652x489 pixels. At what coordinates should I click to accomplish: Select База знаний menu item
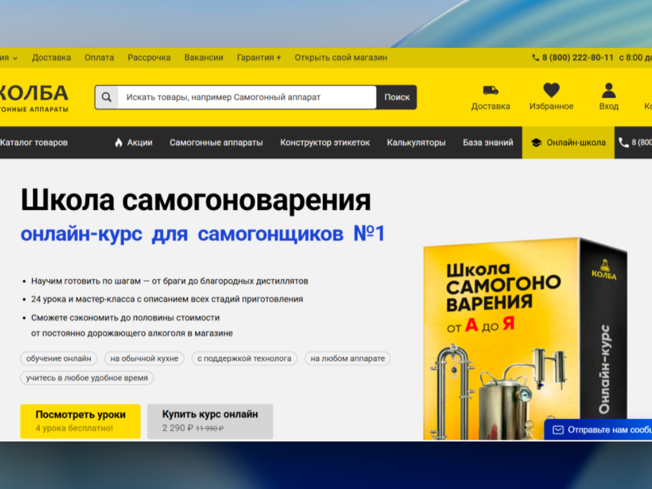tap(488, 142)
